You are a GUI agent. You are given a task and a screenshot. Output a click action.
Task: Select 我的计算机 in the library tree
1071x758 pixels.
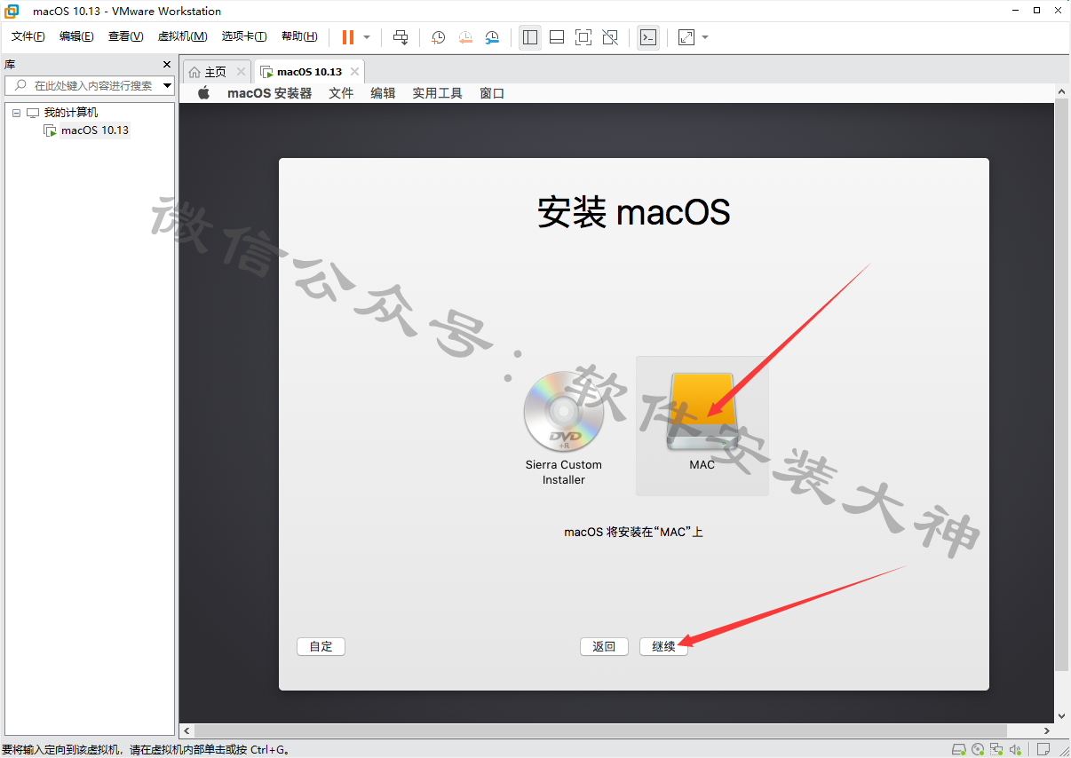click(71, 113)
